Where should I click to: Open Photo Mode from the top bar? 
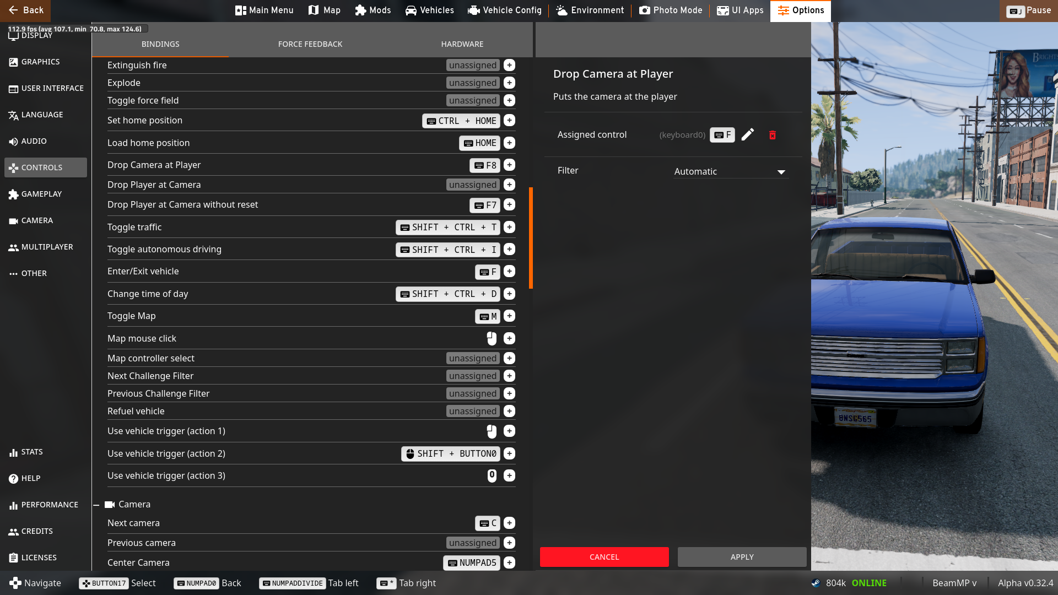(x=671, y=10)
